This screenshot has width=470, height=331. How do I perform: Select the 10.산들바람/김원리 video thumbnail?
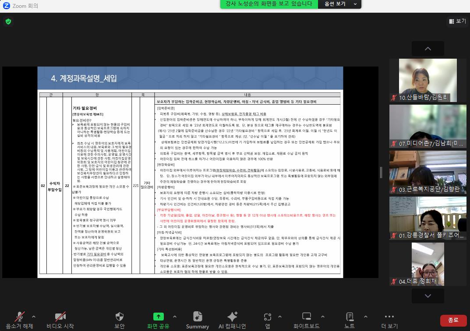pos(428,80)
